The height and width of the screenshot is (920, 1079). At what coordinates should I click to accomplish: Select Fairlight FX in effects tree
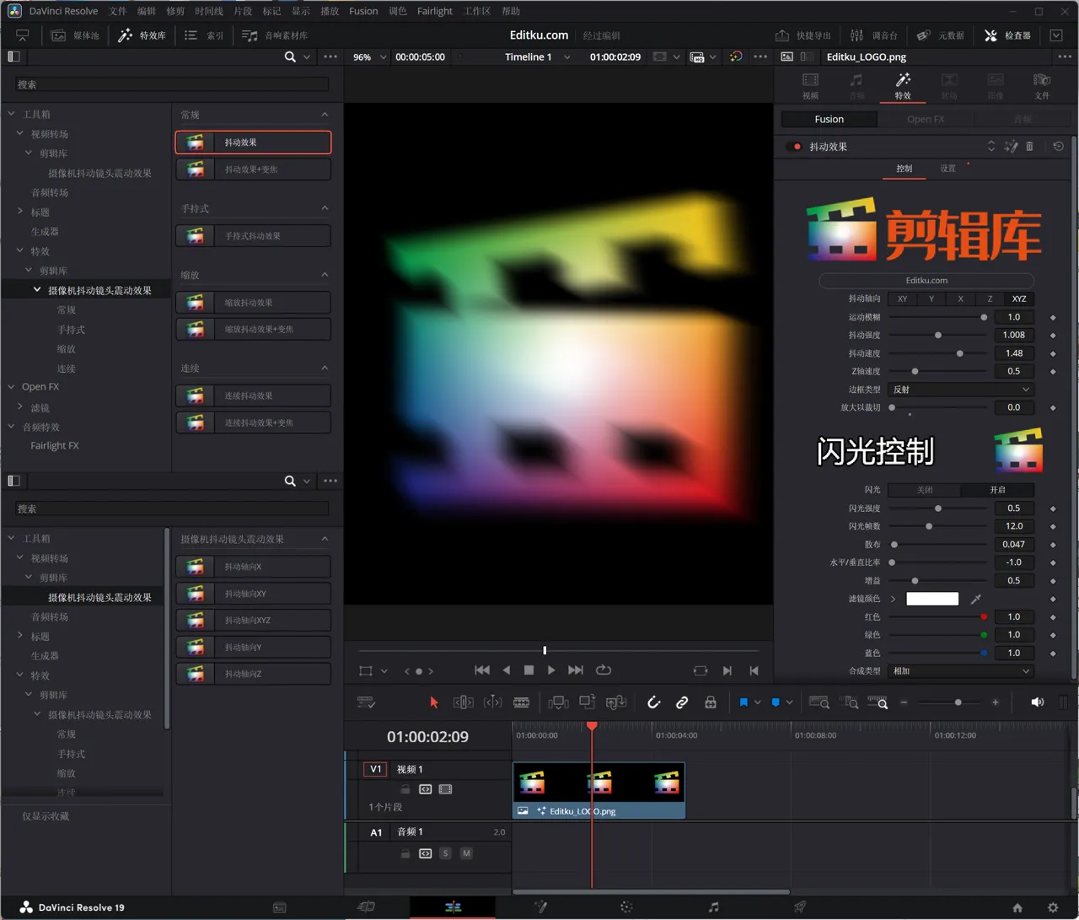click(55, 445)
